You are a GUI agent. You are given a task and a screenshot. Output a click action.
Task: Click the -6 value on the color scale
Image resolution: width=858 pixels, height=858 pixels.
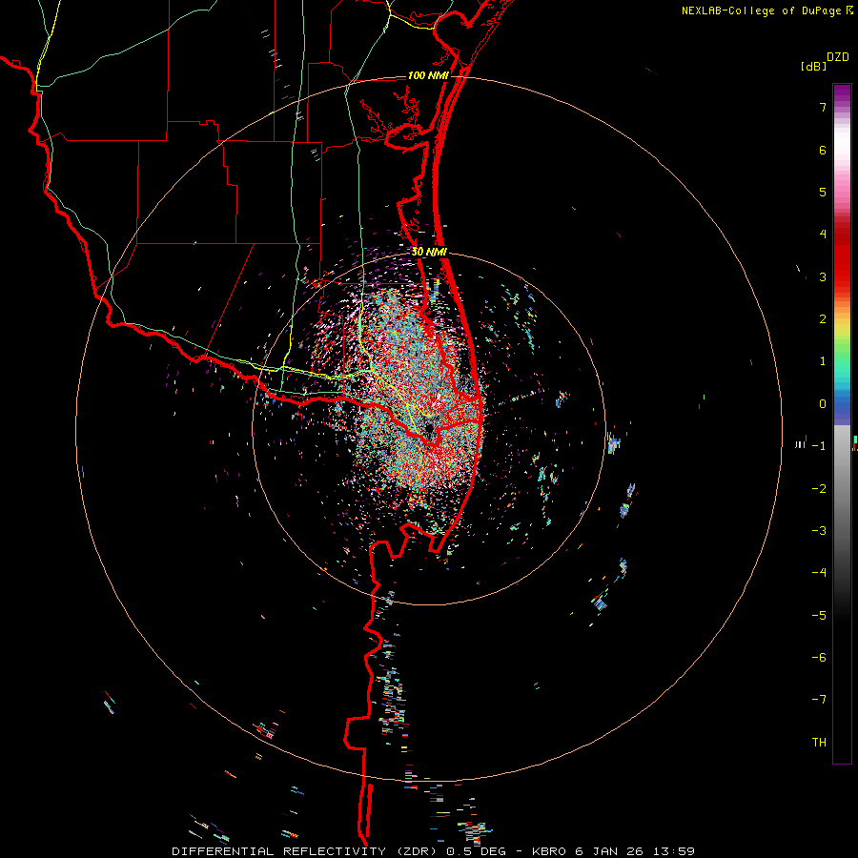819,658
